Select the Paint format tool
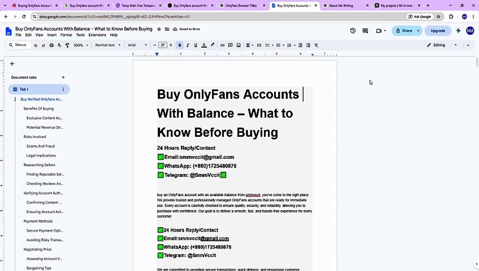The width and height of the screenshot is (479, 271). (67, 45)
